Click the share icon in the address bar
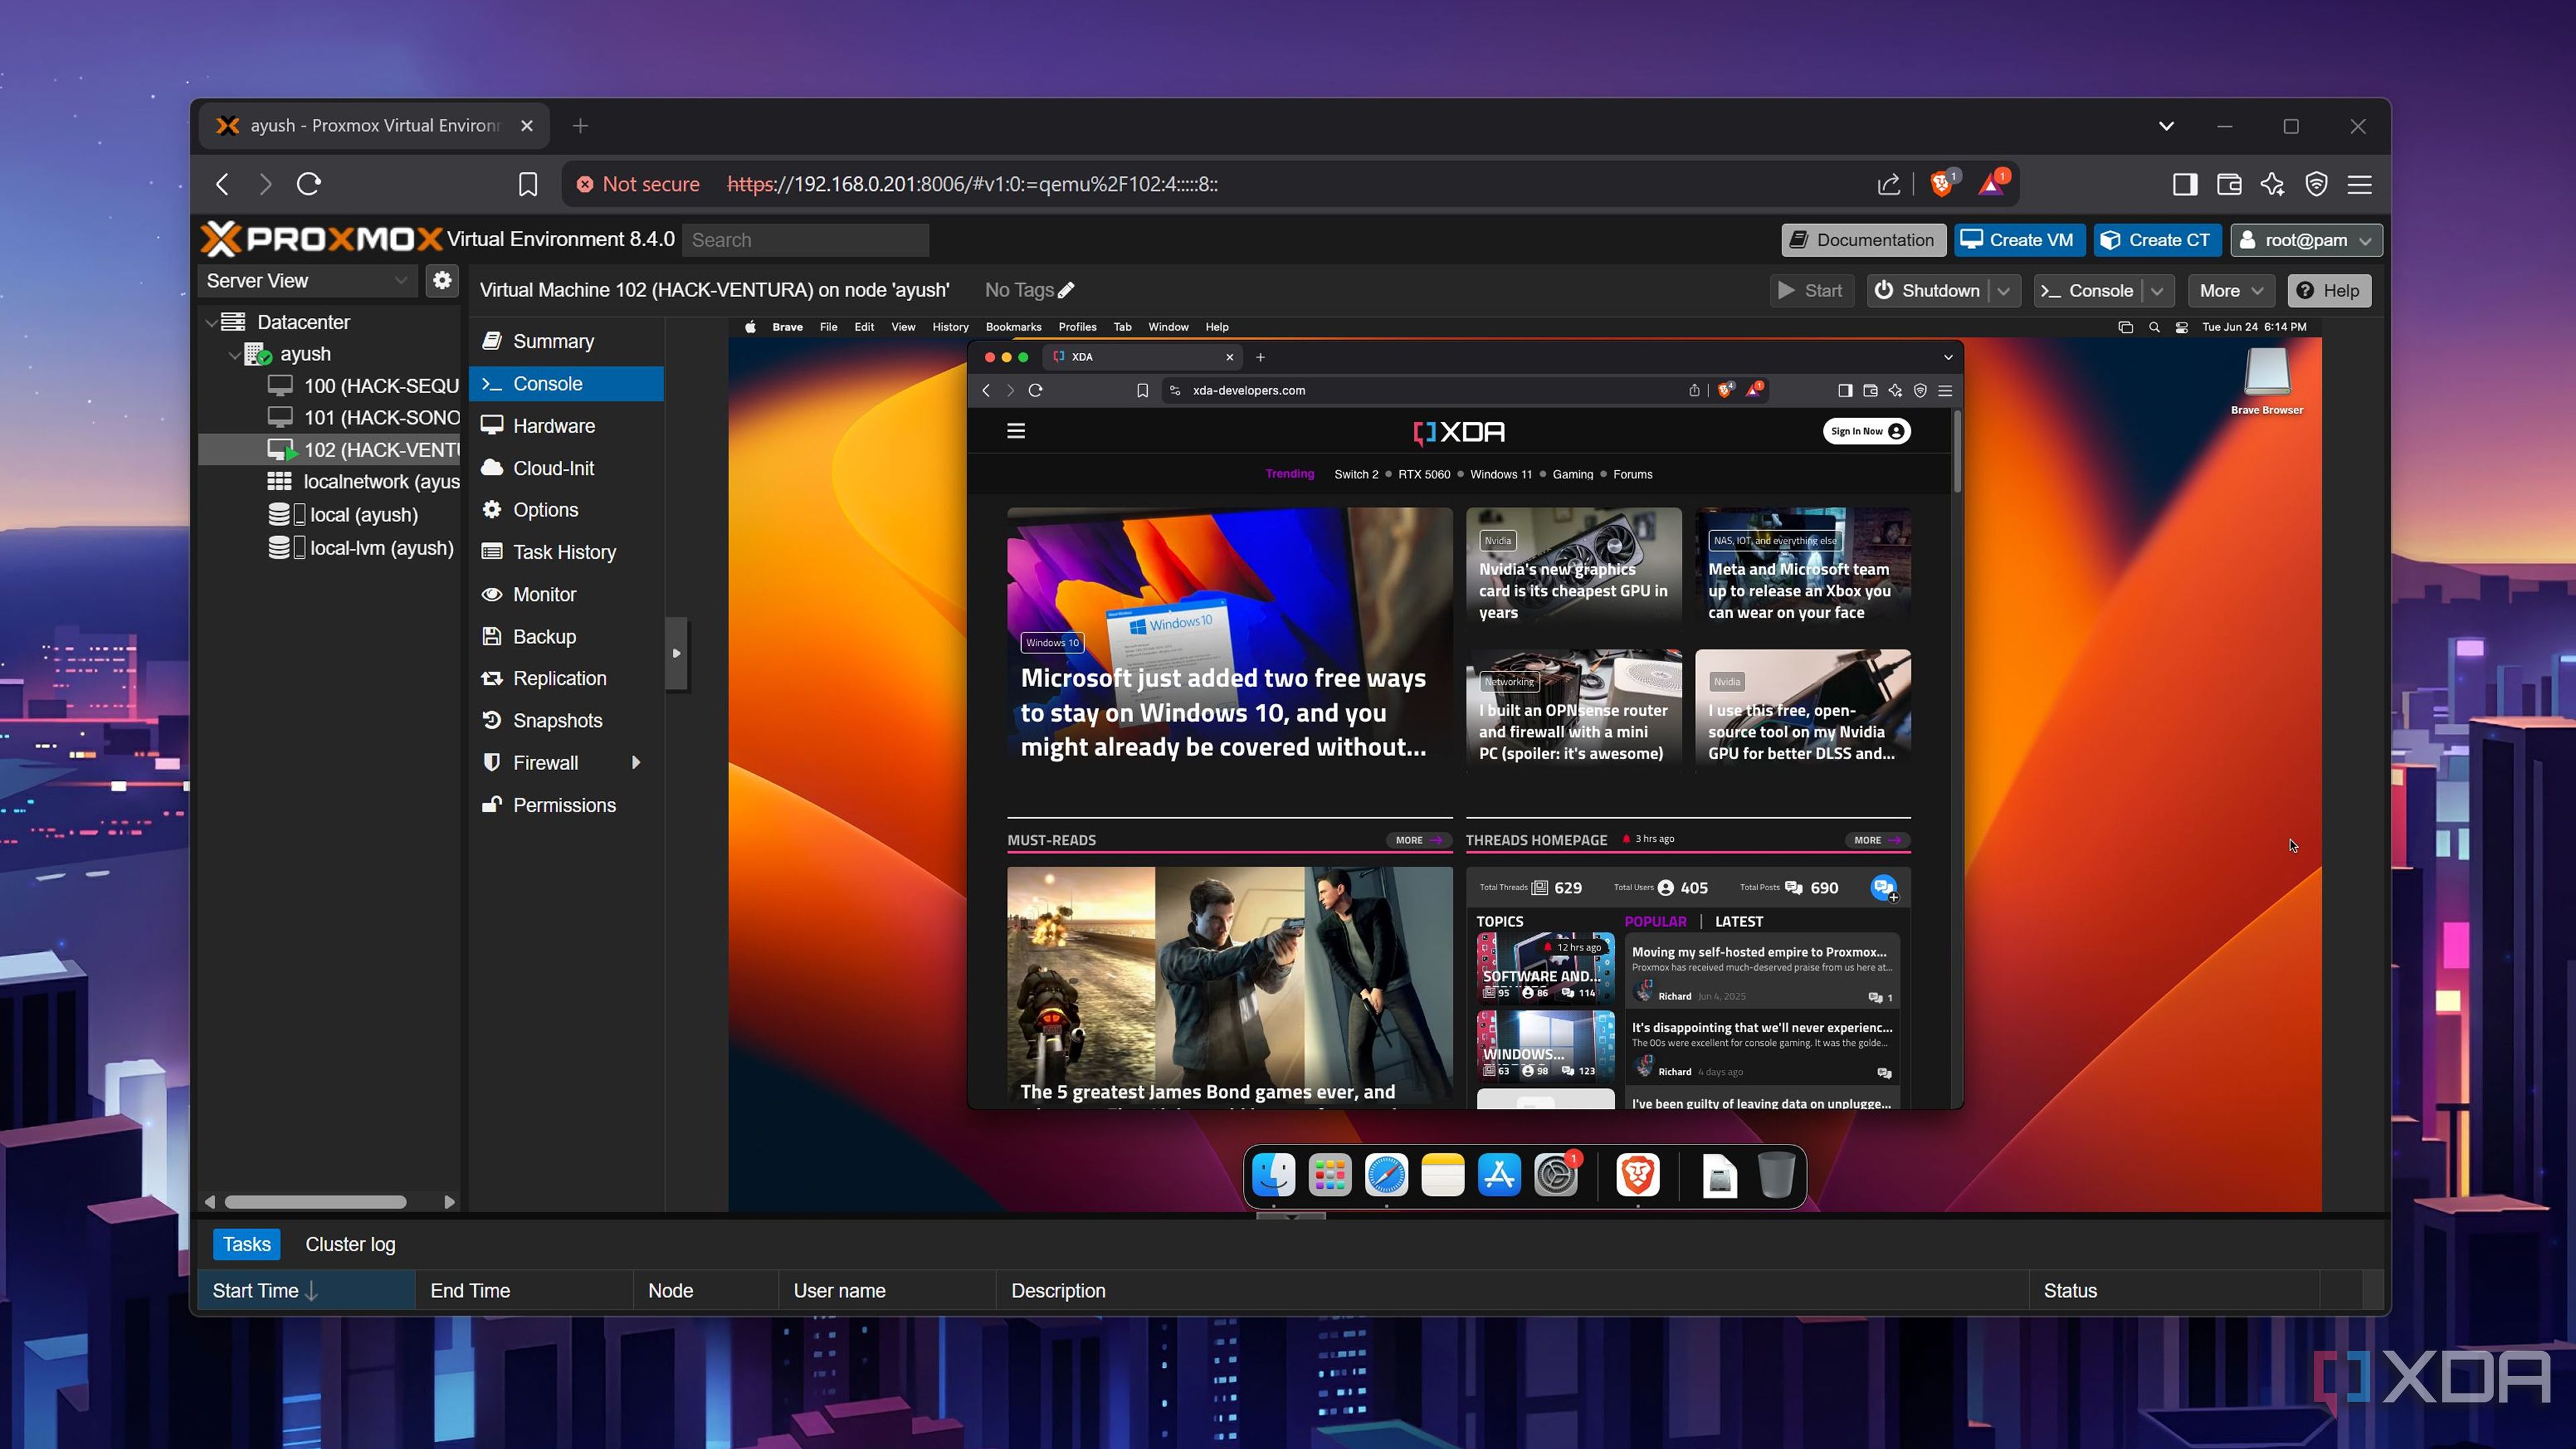The width and height of the screenshot is (2576, 1449). pos(1888,184)
